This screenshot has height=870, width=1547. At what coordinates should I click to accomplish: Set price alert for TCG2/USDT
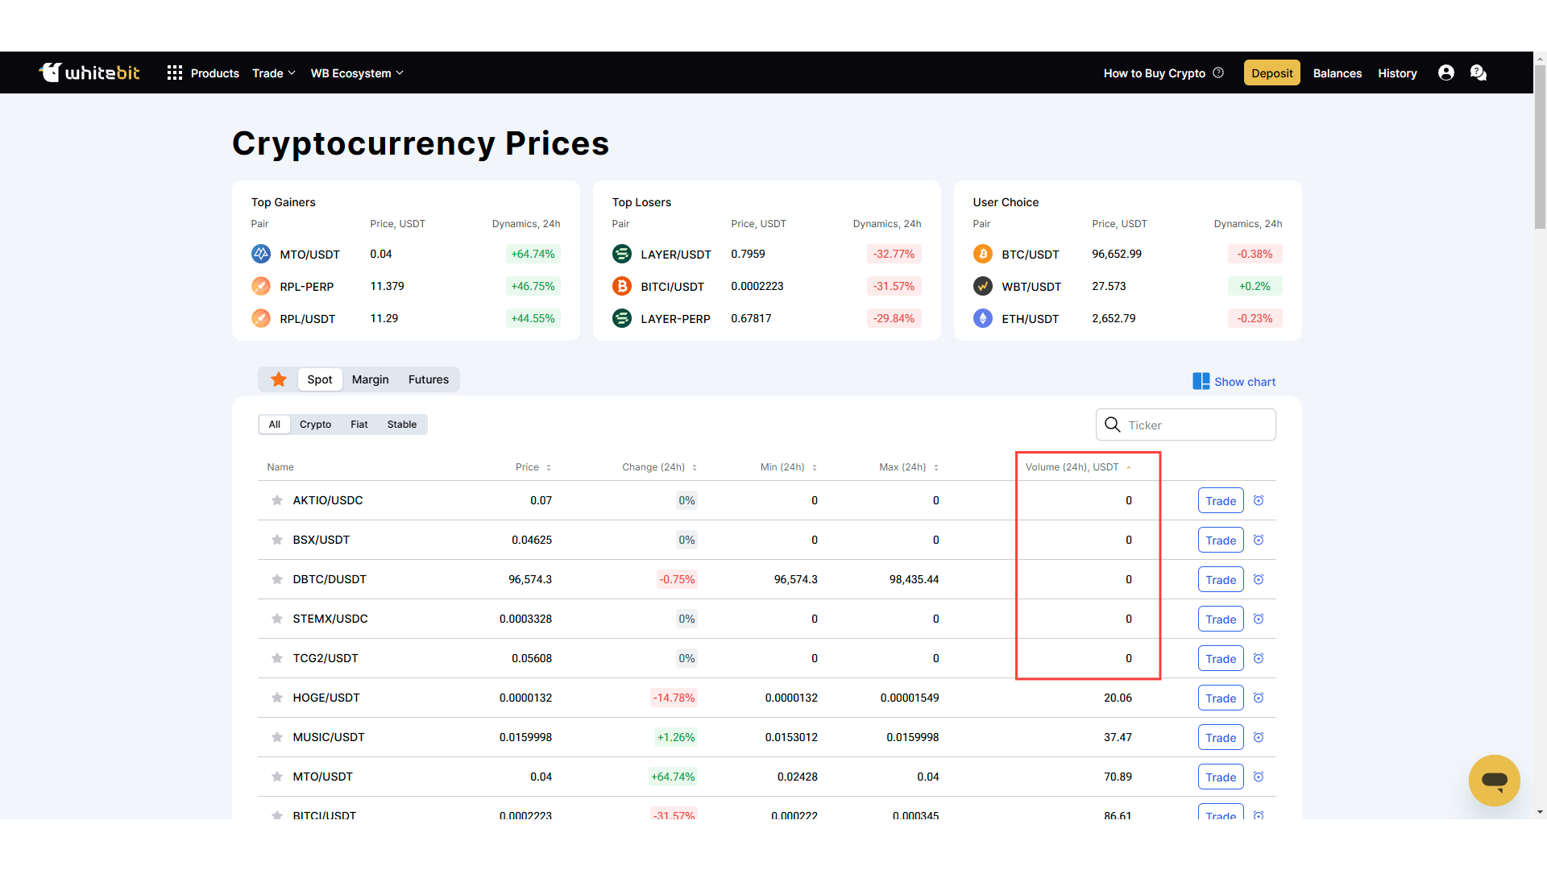(x=1259, y=658)
